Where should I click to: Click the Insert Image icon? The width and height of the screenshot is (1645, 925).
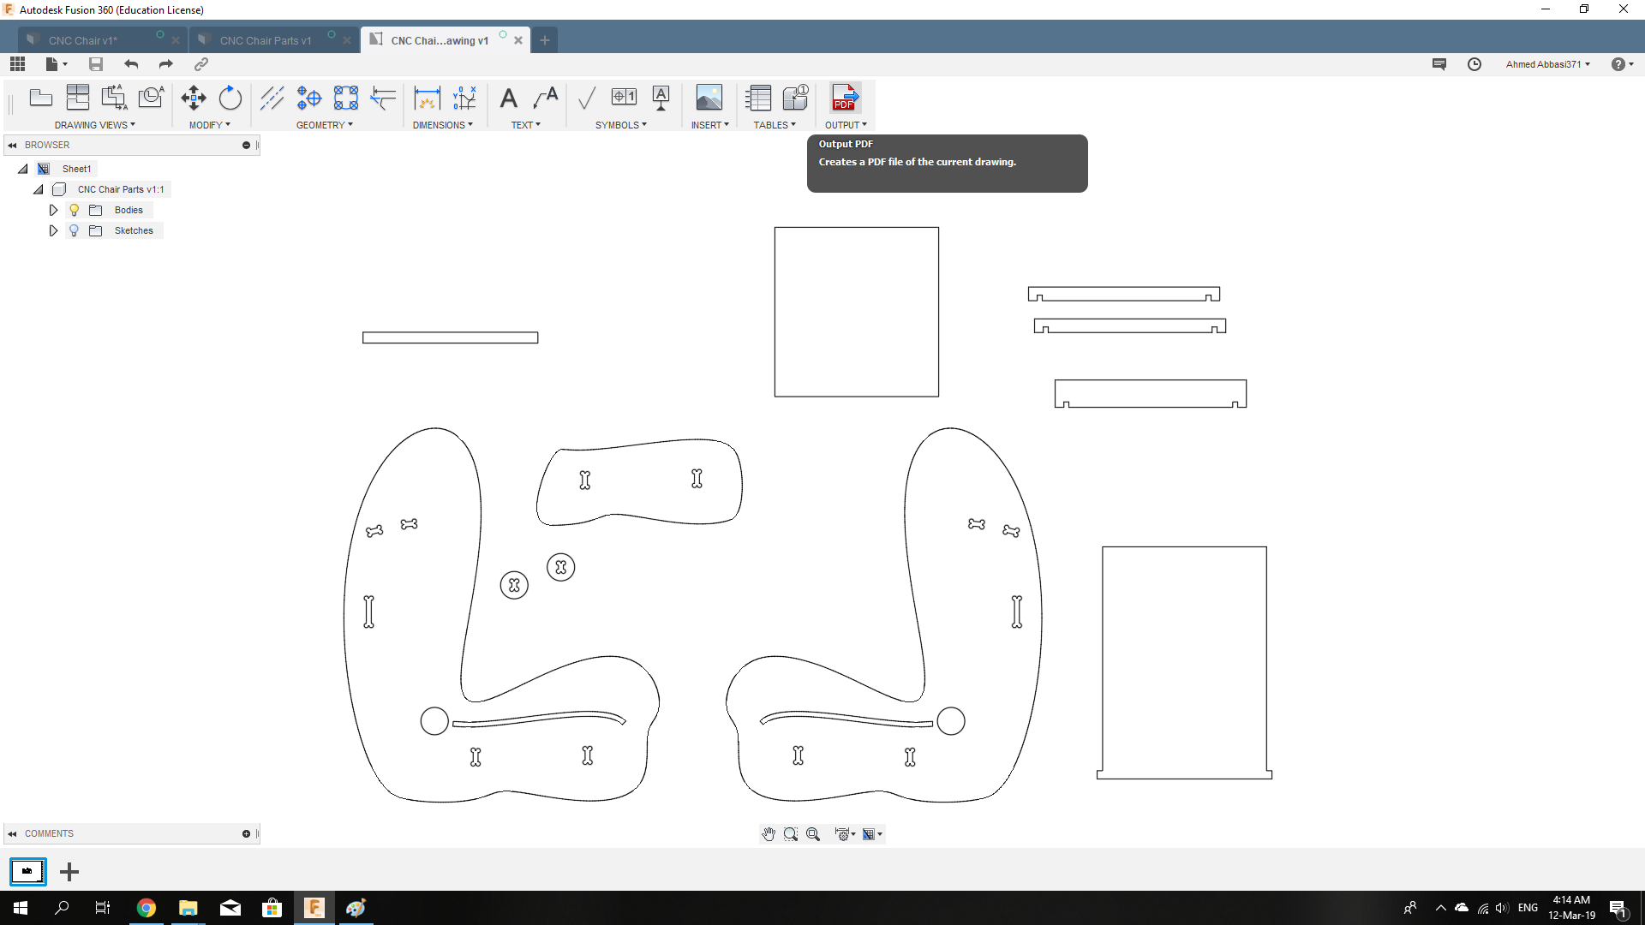tap(709, 98)
